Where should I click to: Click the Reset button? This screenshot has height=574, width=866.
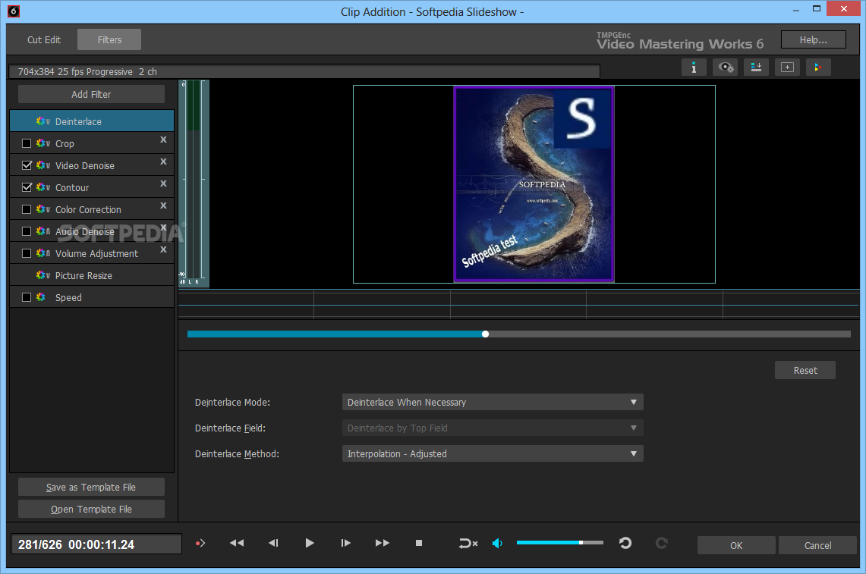(x=805, y=371)
